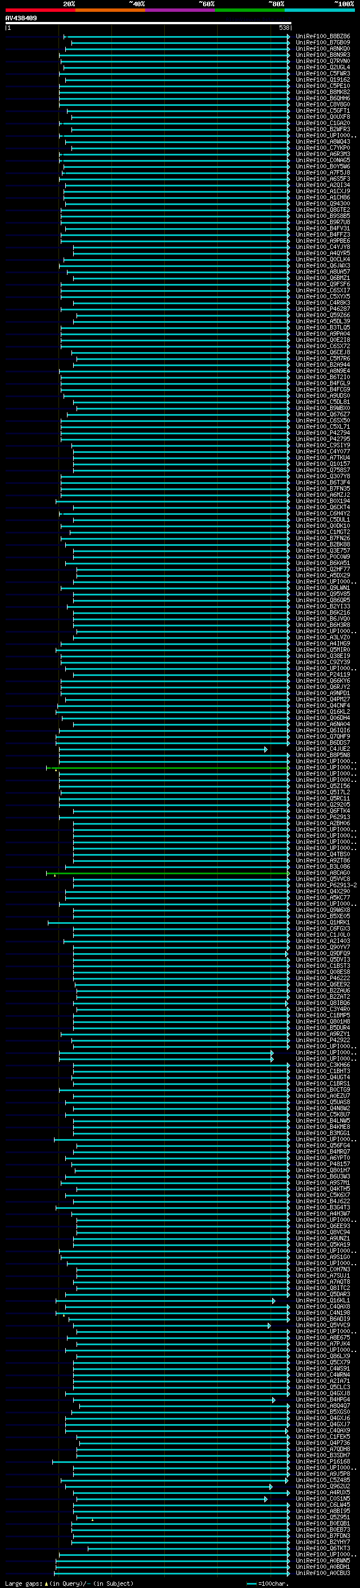Select label UniRef100_Q8IBQ6
Viewport: 360px width, 1588px height.
(323, 1003)
